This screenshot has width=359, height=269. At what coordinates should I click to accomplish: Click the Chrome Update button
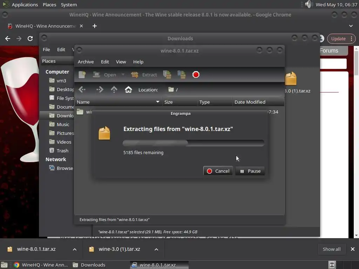[341, 39]
